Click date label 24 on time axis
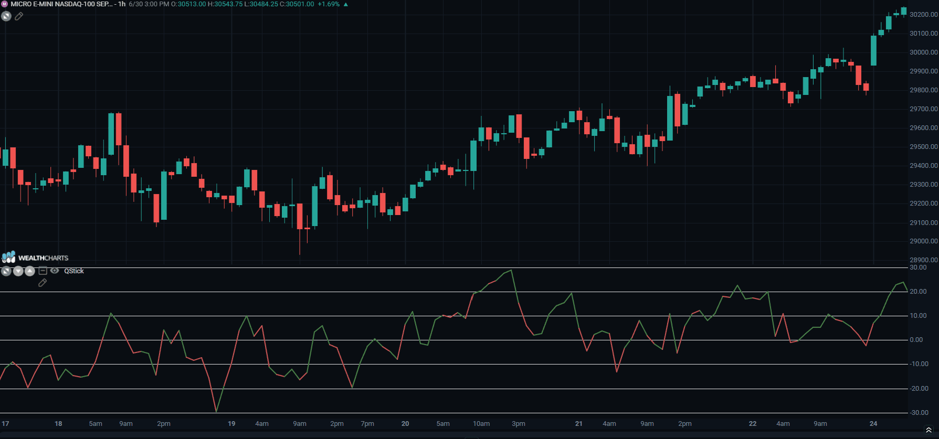Image resolution: width=939 pixels, height=439 pixels. coord(873,424)
